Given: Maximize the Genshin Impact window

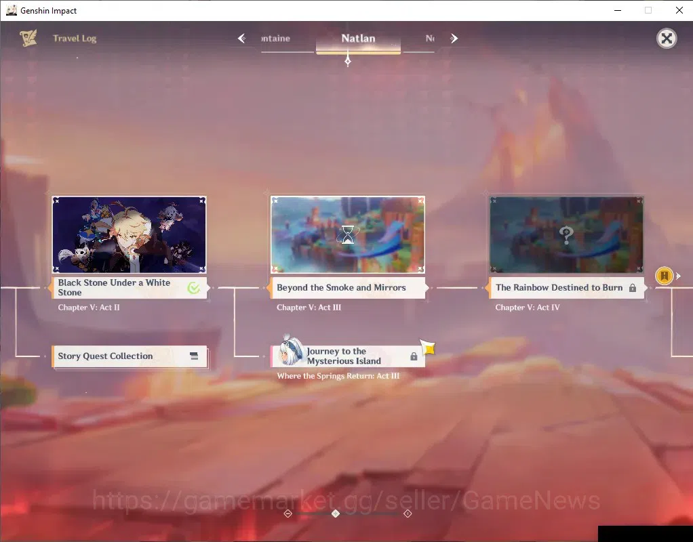Looking at the screenshot, I should tap(648, 10).
